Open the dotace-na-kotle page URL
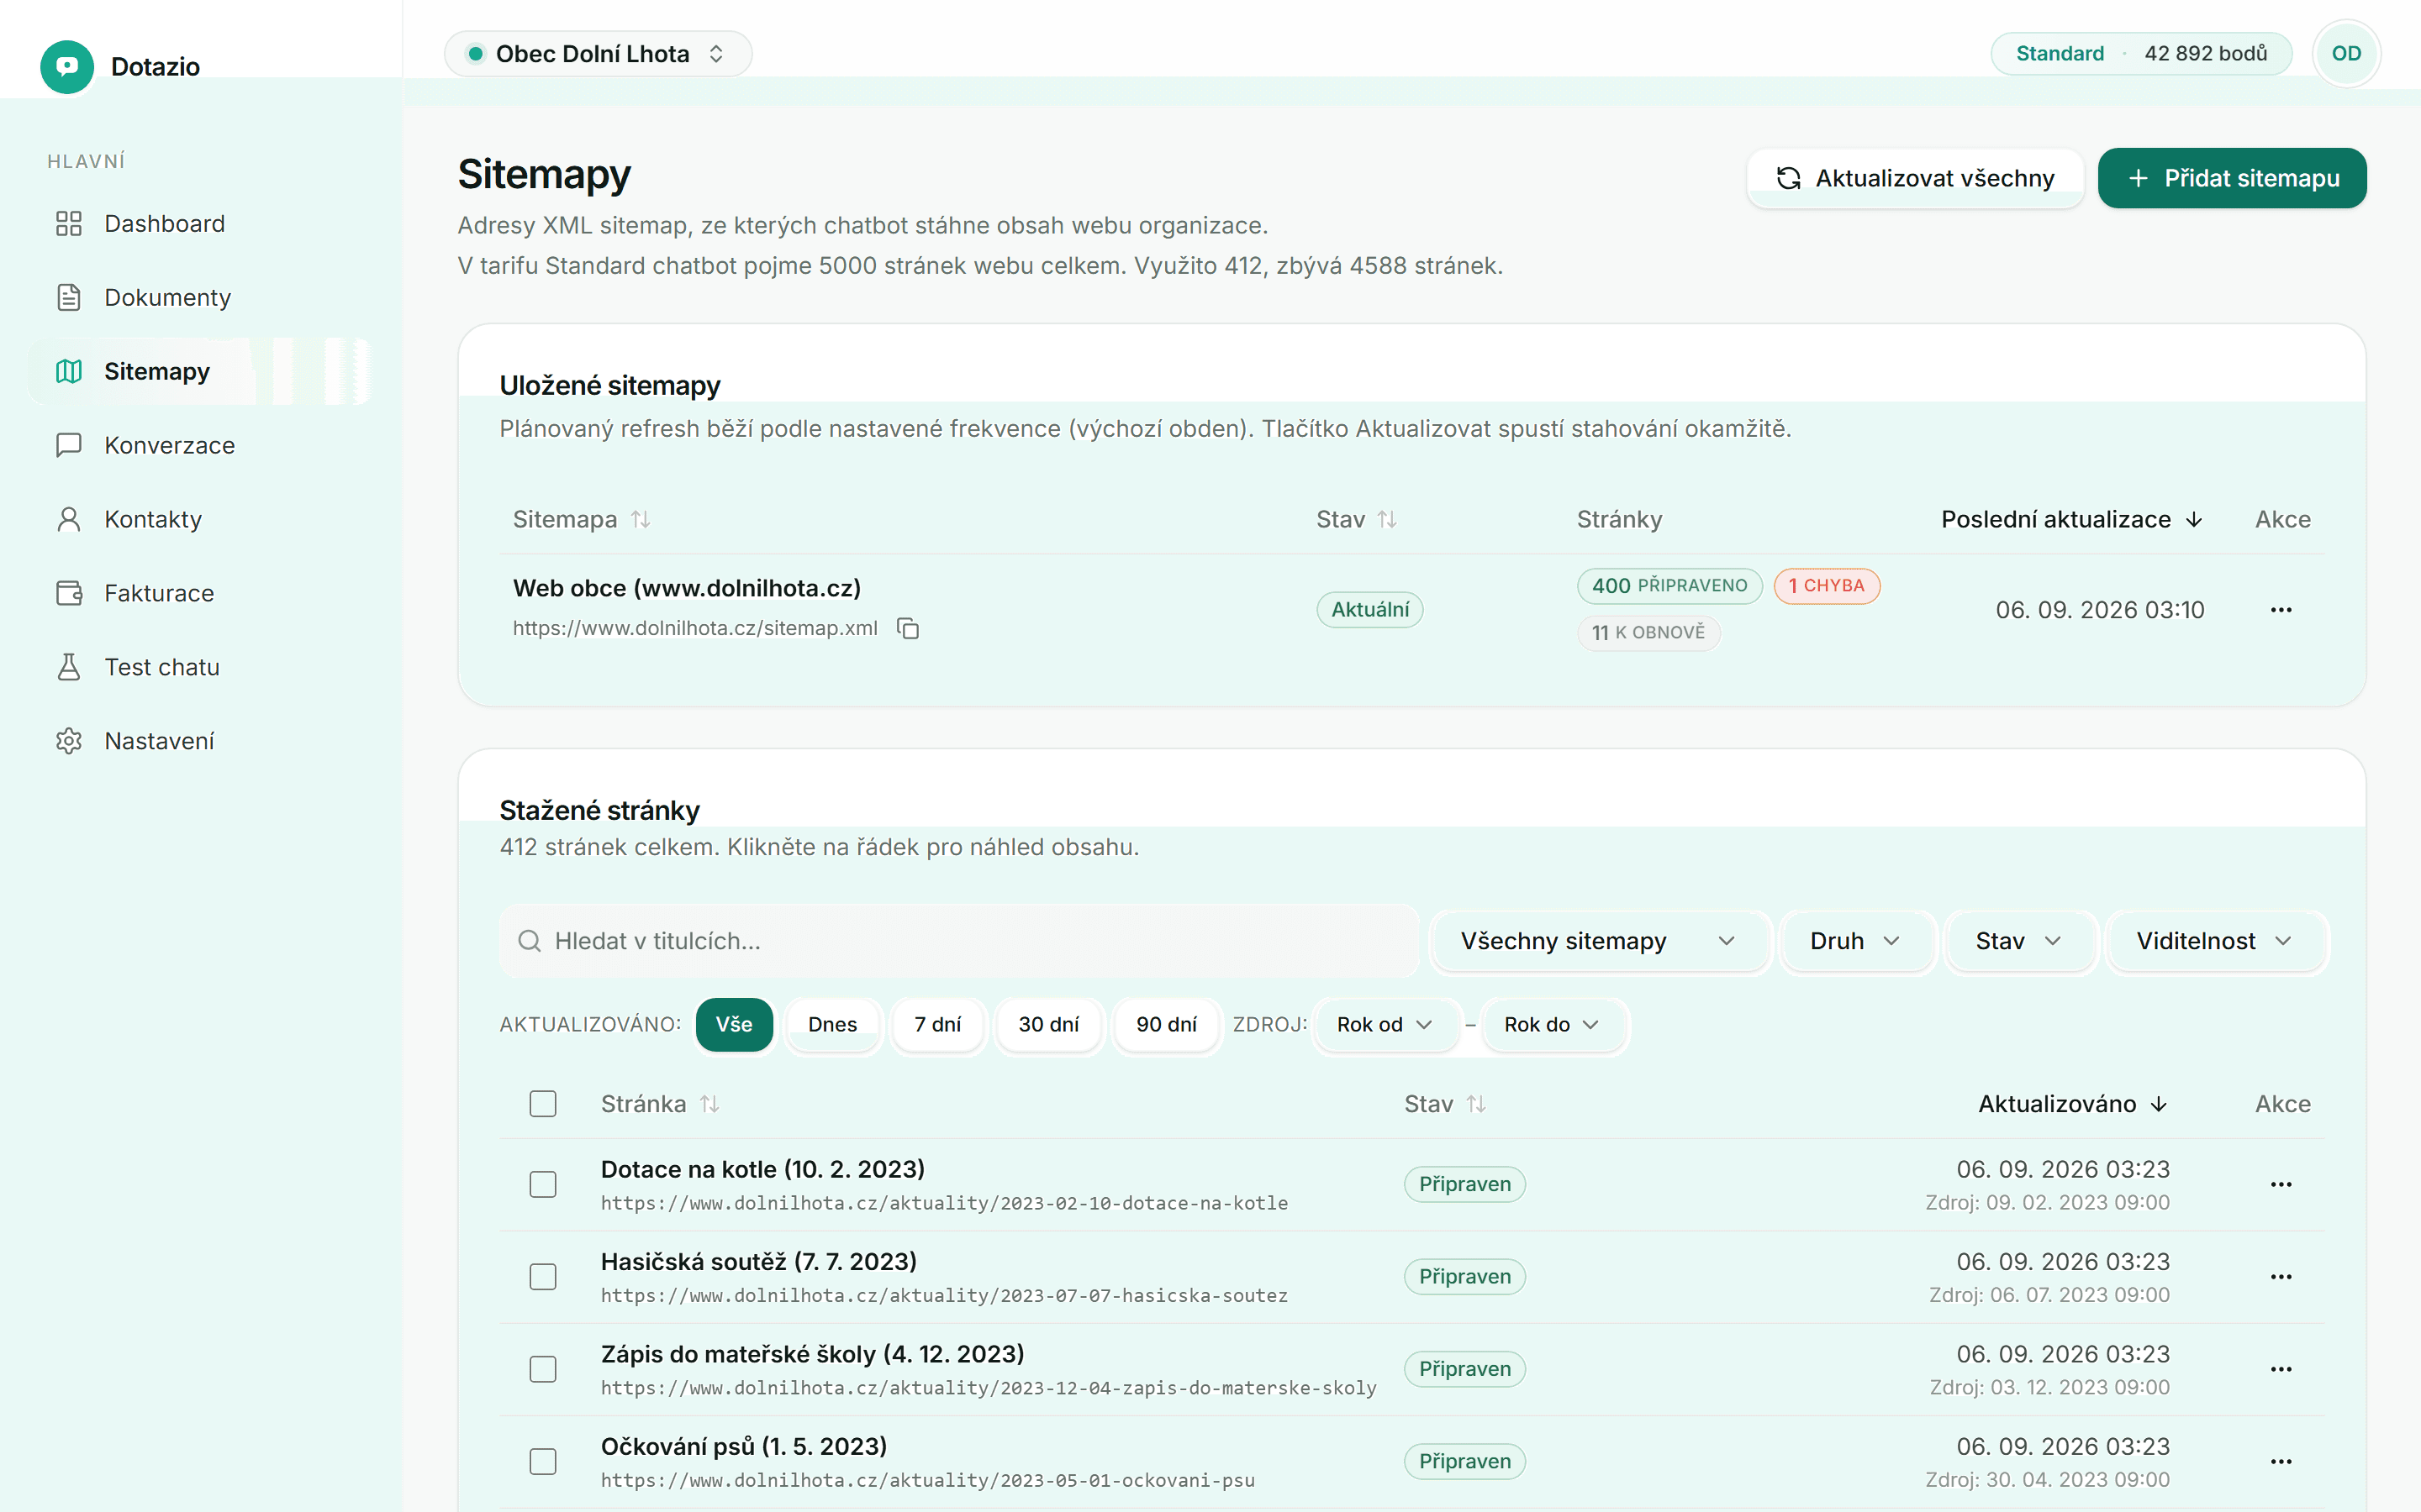 [x=944, y=1203]
